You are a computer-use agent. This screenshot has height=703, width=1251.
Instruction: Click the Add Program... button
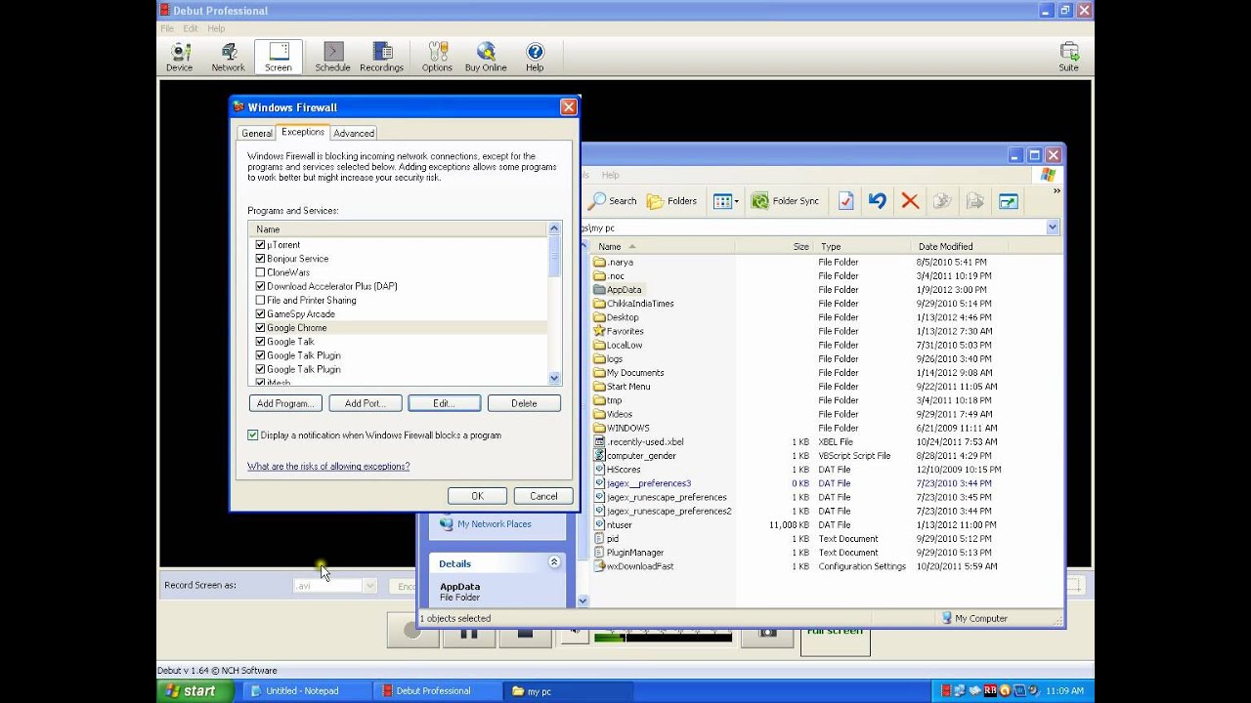click(x=284, y=403)
